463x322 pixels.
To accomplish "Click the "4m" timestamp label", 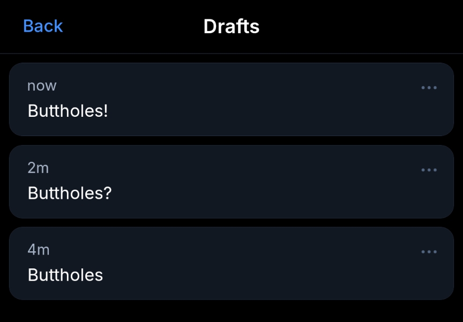I will (x=39, y=250).
